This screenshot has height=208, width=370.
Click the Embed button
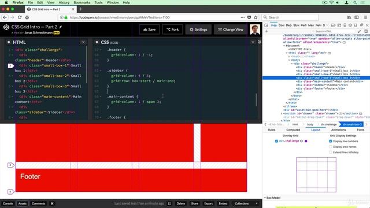coord(223,203)
